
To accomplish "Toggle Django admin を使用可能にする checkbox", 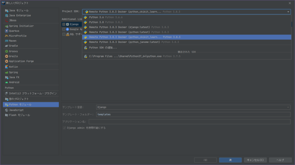I will click(x=64, y=128).
